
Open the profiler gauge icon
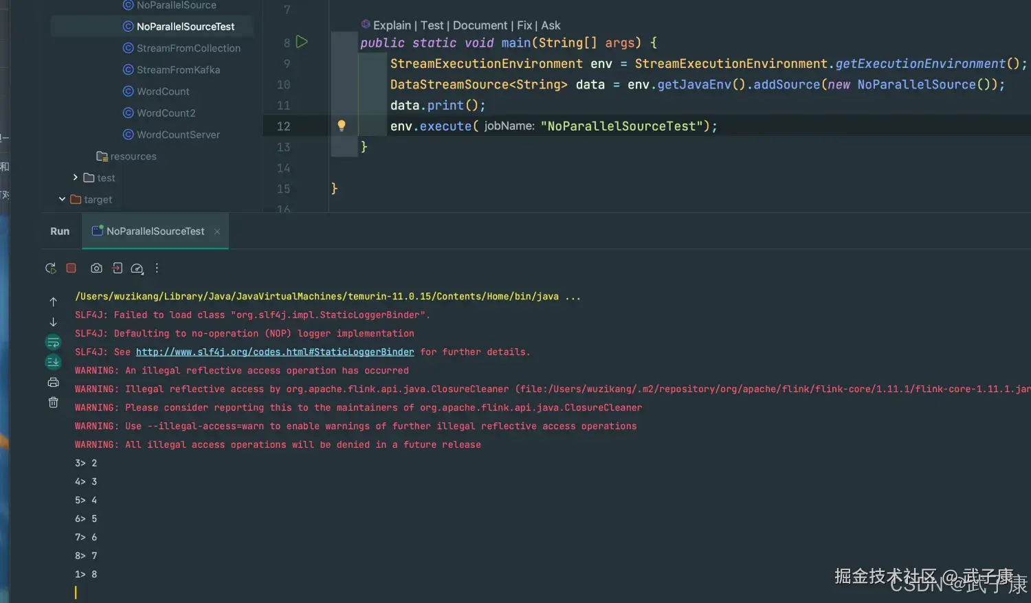[x=137, y=269]
